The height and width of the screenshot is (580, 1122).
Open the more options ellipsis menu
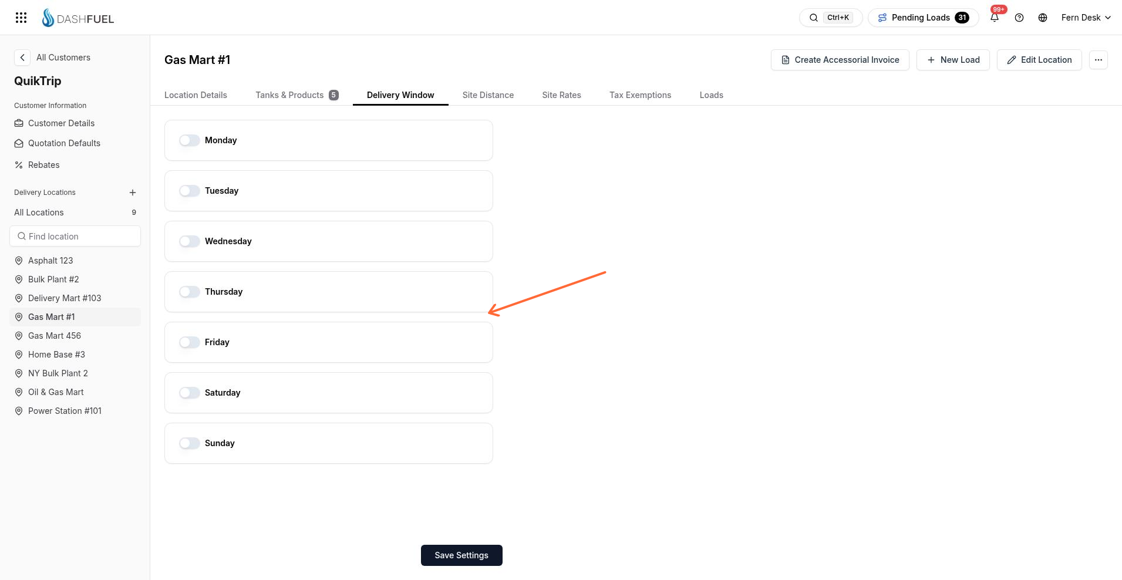[1098, 60]
